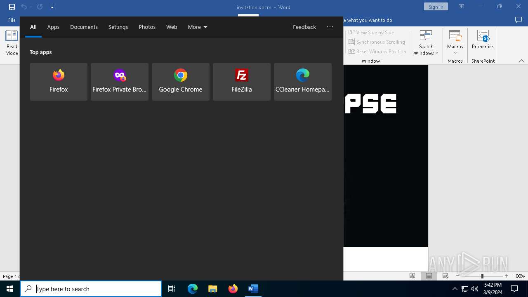Select Print Layout status bar view
The height and width of the screenshot is (297, 528).
pyautogui.click(x=429, y=276)
